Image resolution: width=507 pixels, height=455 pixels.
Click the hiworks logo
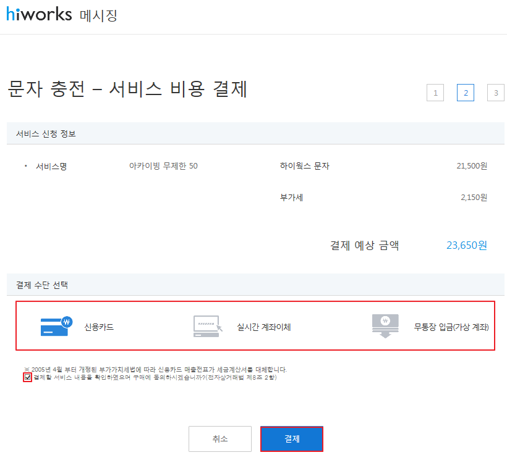[x=39, y=14]
